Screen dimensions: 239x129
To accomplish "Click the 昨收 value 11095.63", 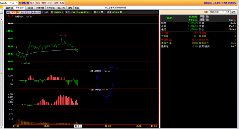I will (x=231, y=29).
